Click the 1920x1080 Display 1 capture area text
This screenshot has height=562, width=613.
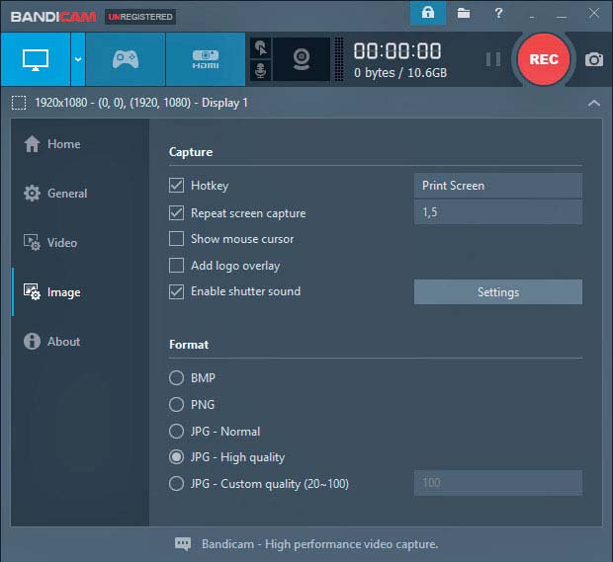point(141,103)
